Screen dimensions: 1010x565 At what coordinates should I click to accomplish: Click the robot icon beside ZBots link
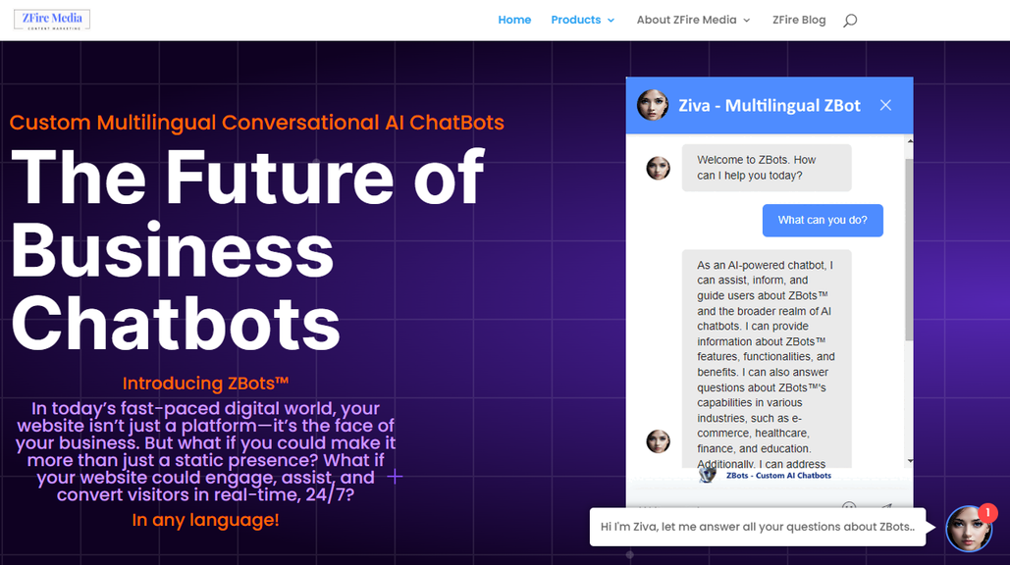click(708, 475)
